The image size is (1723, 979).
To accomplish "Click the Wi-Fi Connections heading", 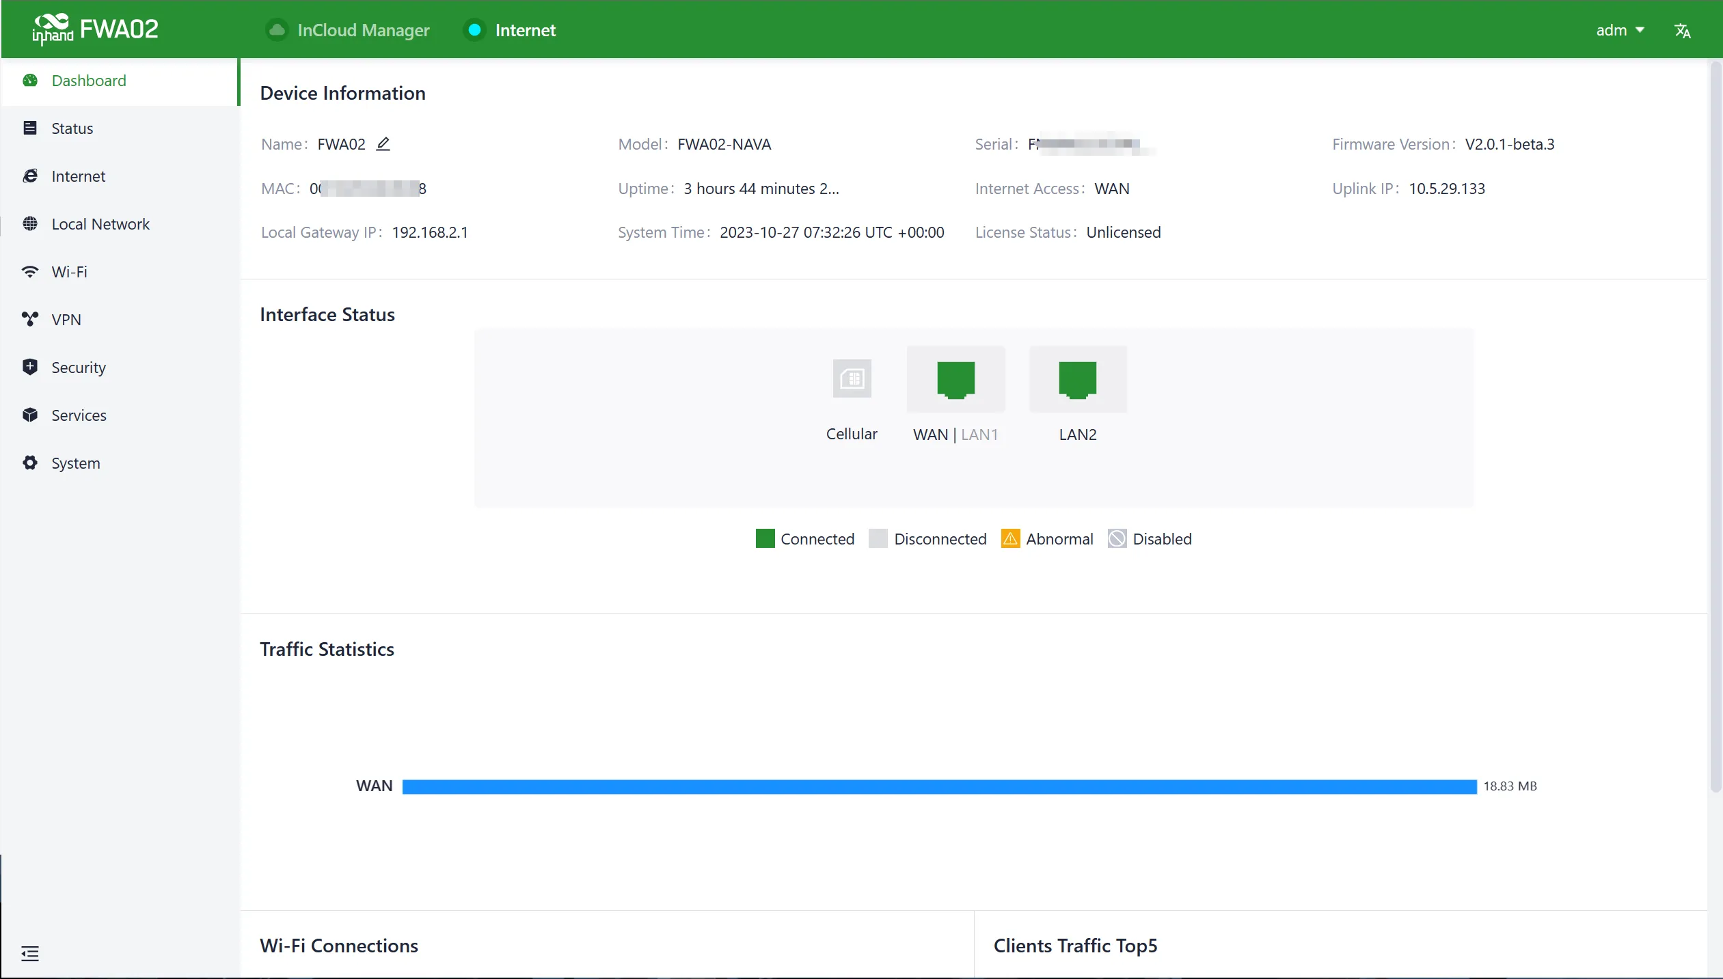I will click(x=339, y=946).
